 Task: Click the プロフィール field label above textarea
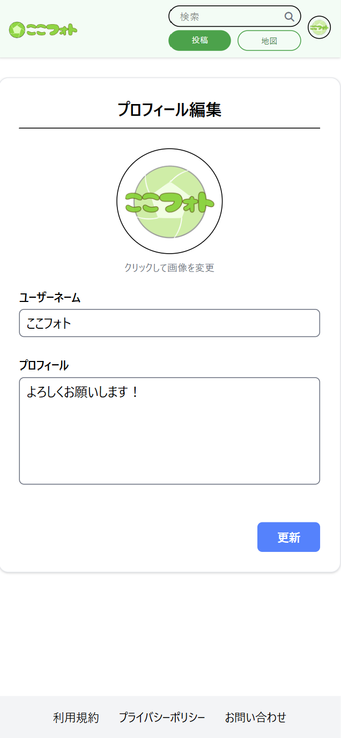(44, 366)
